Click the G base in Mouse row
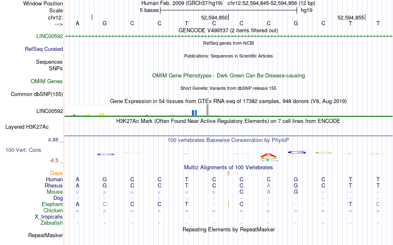 coord(296,192)
